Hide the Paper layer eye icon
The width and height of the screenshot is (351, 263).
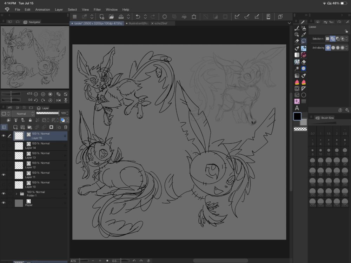[4, 203]
